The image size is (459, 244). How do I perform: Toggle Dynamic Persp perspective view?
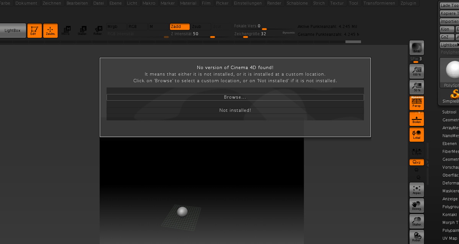(x=417, y=103)
